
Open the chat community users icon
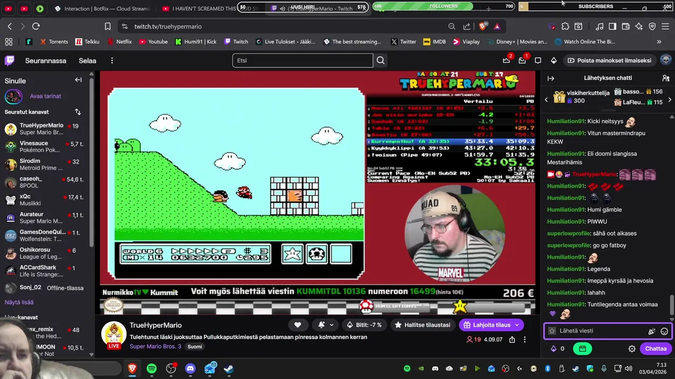[x=666, y=78]
